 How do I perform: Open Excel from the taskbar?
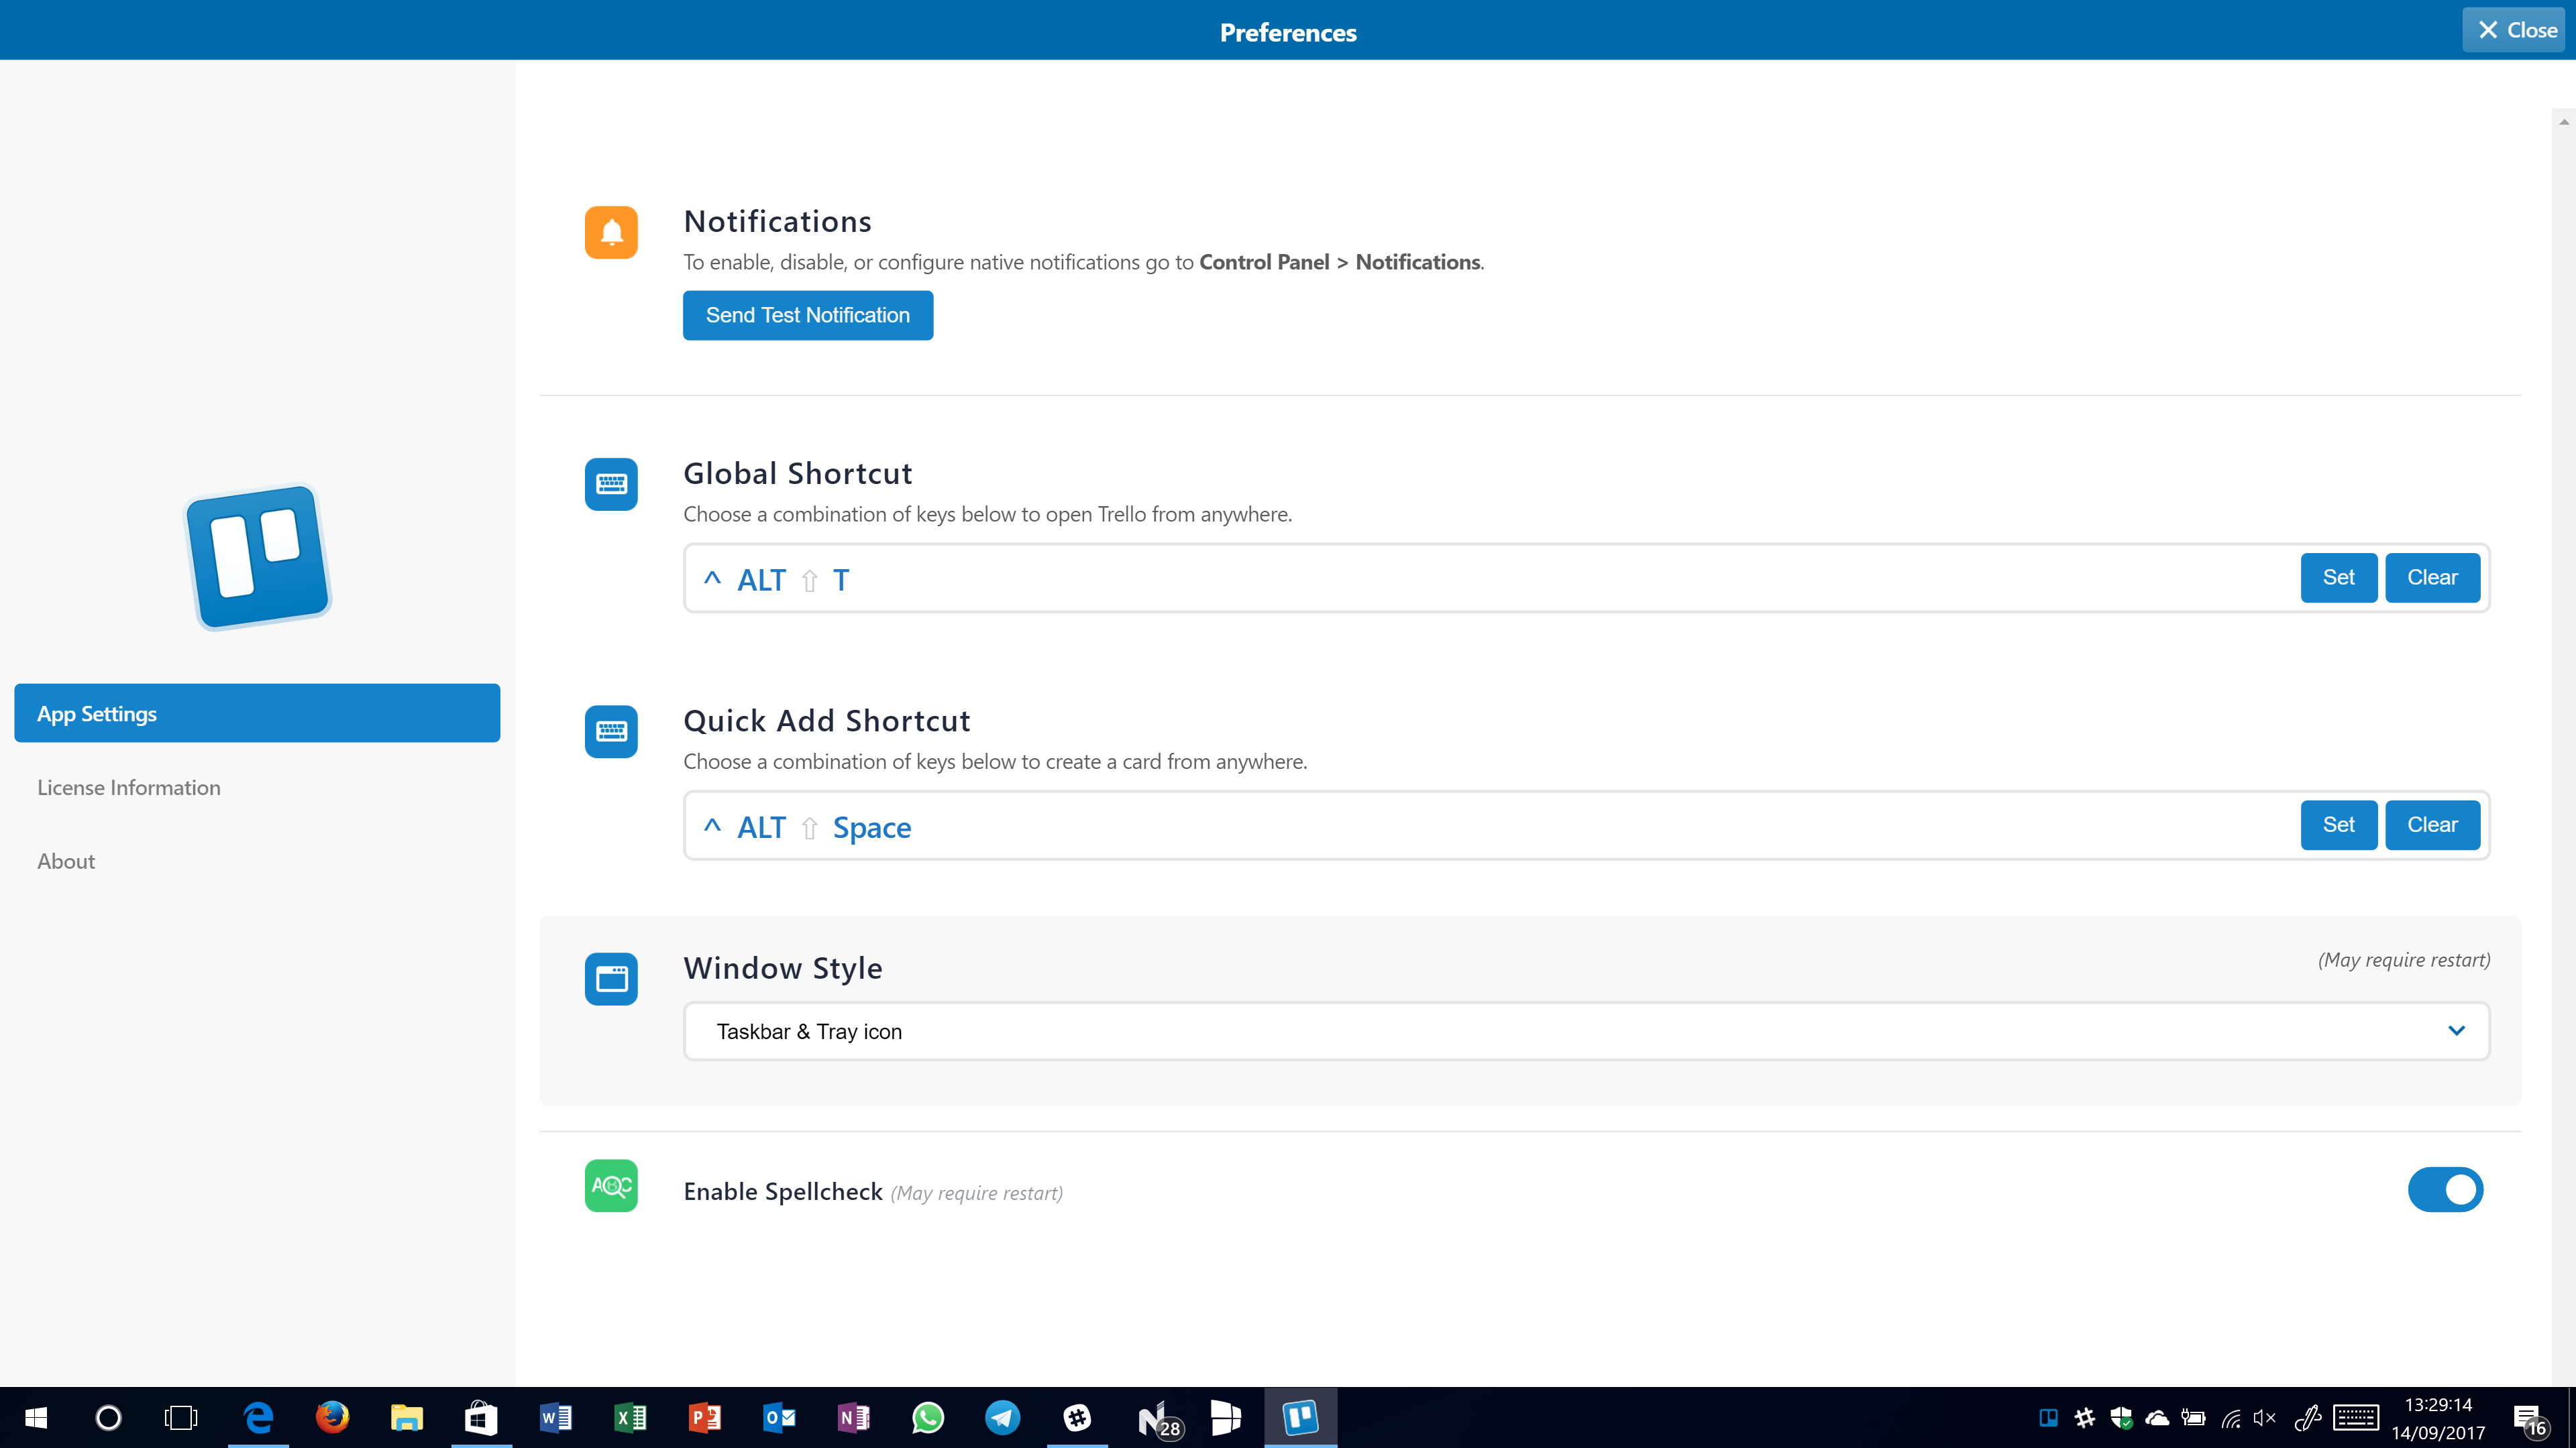[630, 1418]
